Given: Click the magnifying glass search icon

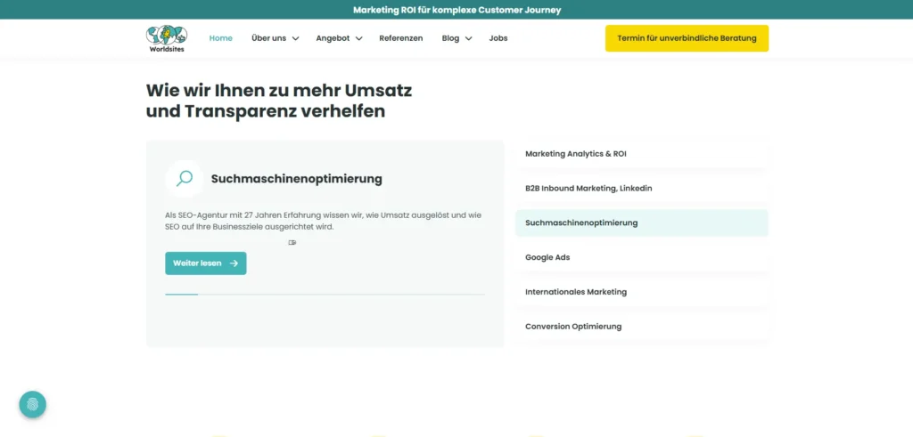Looking at the screenshot, I should (184, 178).
